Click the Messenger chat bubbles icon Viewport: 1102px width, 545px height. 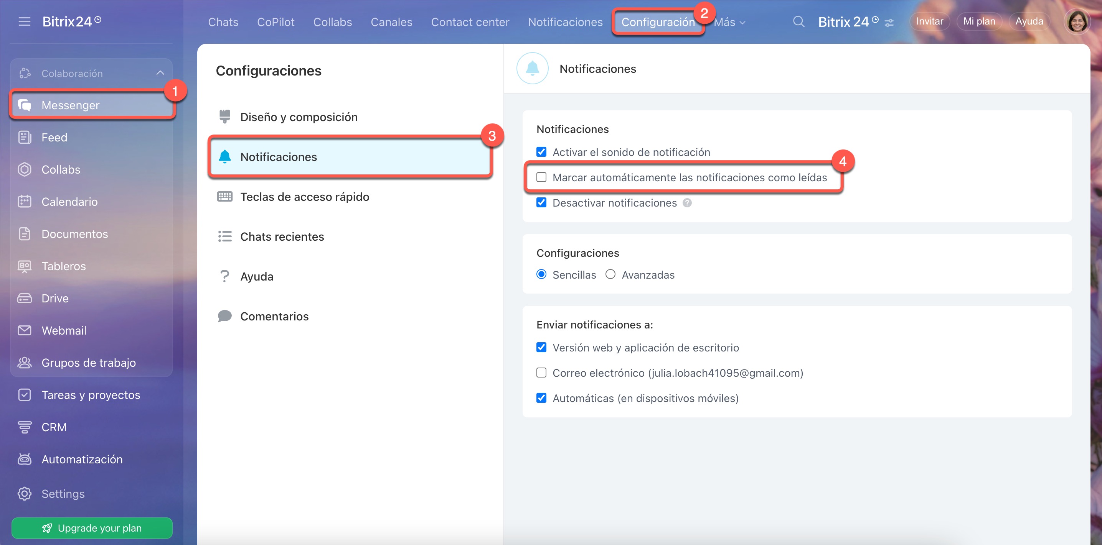pyautogui.click(x=25, y=105)
